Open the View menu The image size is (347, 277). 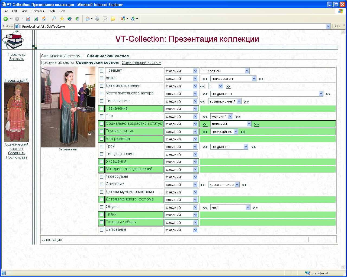24,11
